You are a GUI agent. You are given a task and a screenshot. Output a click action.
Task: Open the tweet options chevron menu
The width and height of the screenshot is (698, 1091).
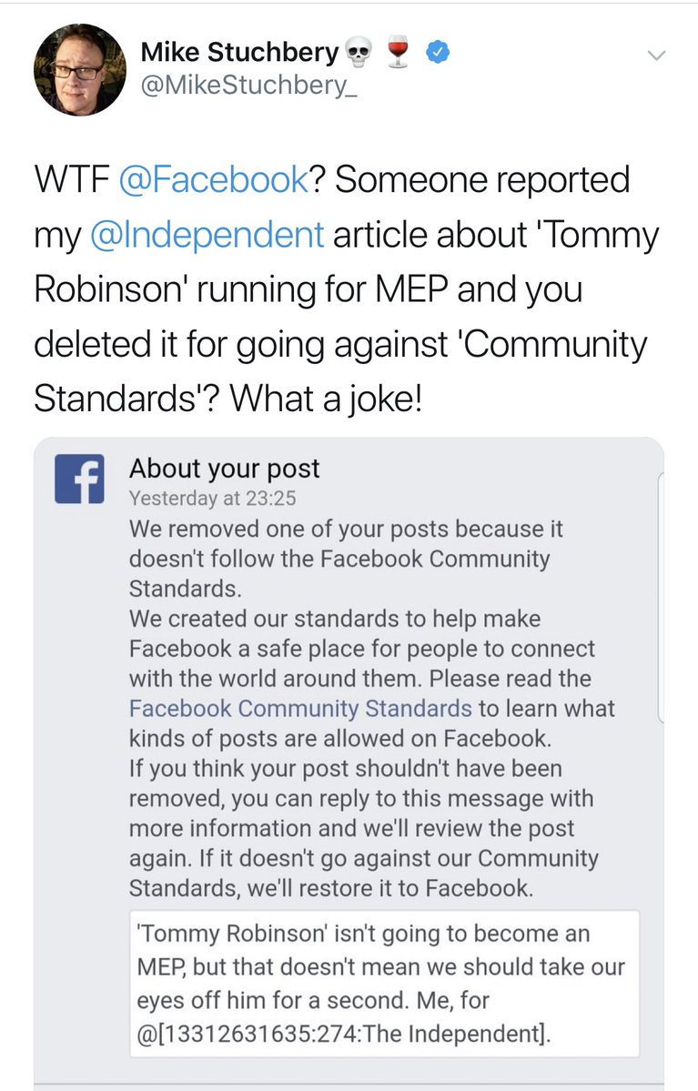pos(655,56)
